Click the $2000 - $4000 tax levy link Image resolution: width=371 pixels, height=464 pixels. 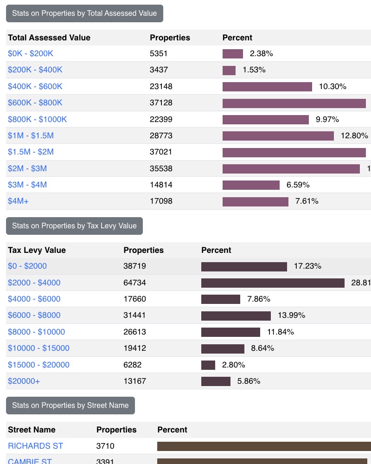point(34,283)
